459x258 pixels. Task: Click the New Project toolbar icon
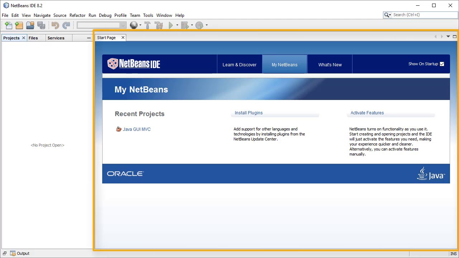pos(19,25)
